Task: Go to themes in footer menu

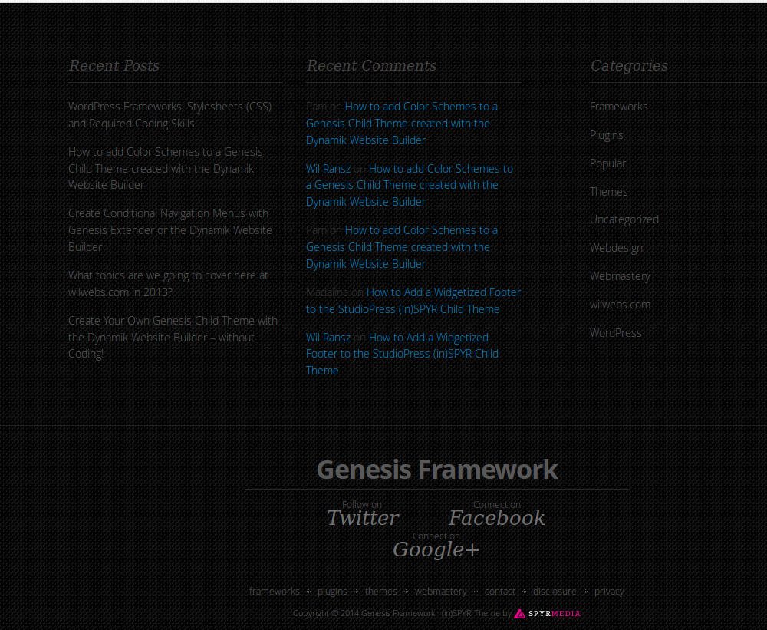Action: pyautogui.click(x=380, y=591)
